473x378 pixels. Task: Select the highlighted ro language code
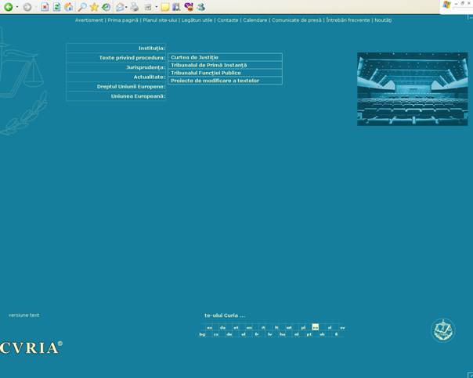click(316, 327)
